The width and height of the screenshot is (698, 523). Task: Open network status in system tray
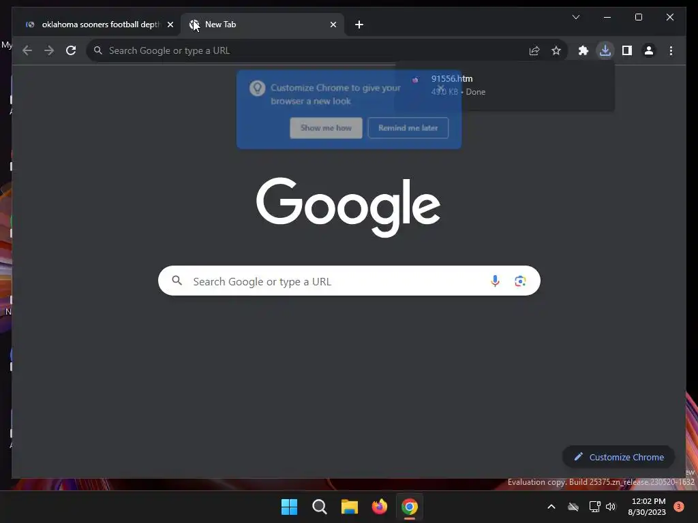coord(594,507)
